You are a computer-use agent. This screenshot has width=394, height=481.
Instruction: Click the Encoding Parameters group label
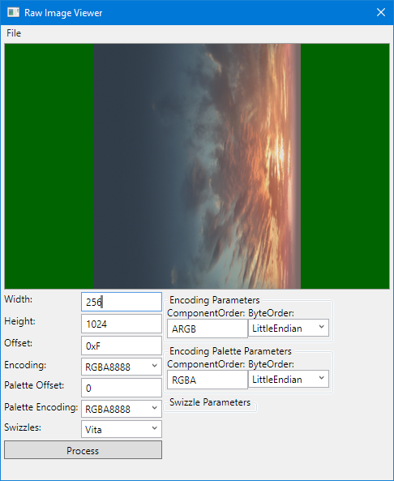[215, 300]
